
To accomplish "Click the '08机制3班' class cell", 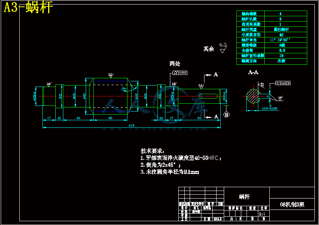I will click(292, 205).
